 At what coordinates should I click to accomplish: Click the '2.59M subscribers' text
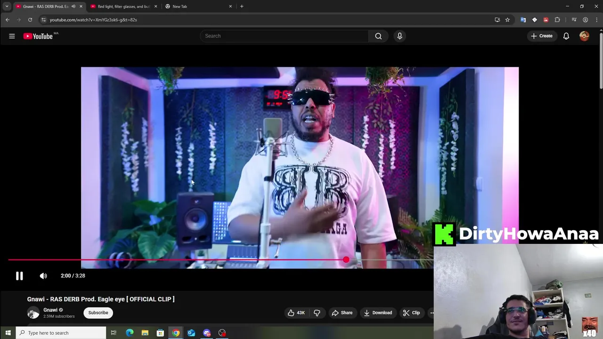[59, 316]
